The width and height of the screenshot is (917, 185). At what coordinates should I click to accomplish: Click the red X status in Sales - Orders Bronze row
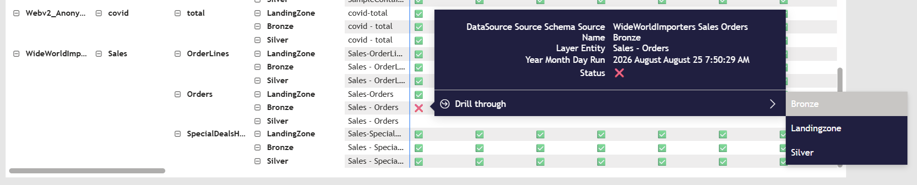click(x=419, y=108)
